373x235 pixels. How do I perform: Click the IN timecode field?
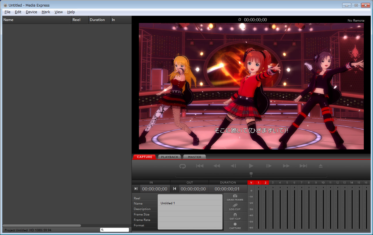[x=155, y=189]
